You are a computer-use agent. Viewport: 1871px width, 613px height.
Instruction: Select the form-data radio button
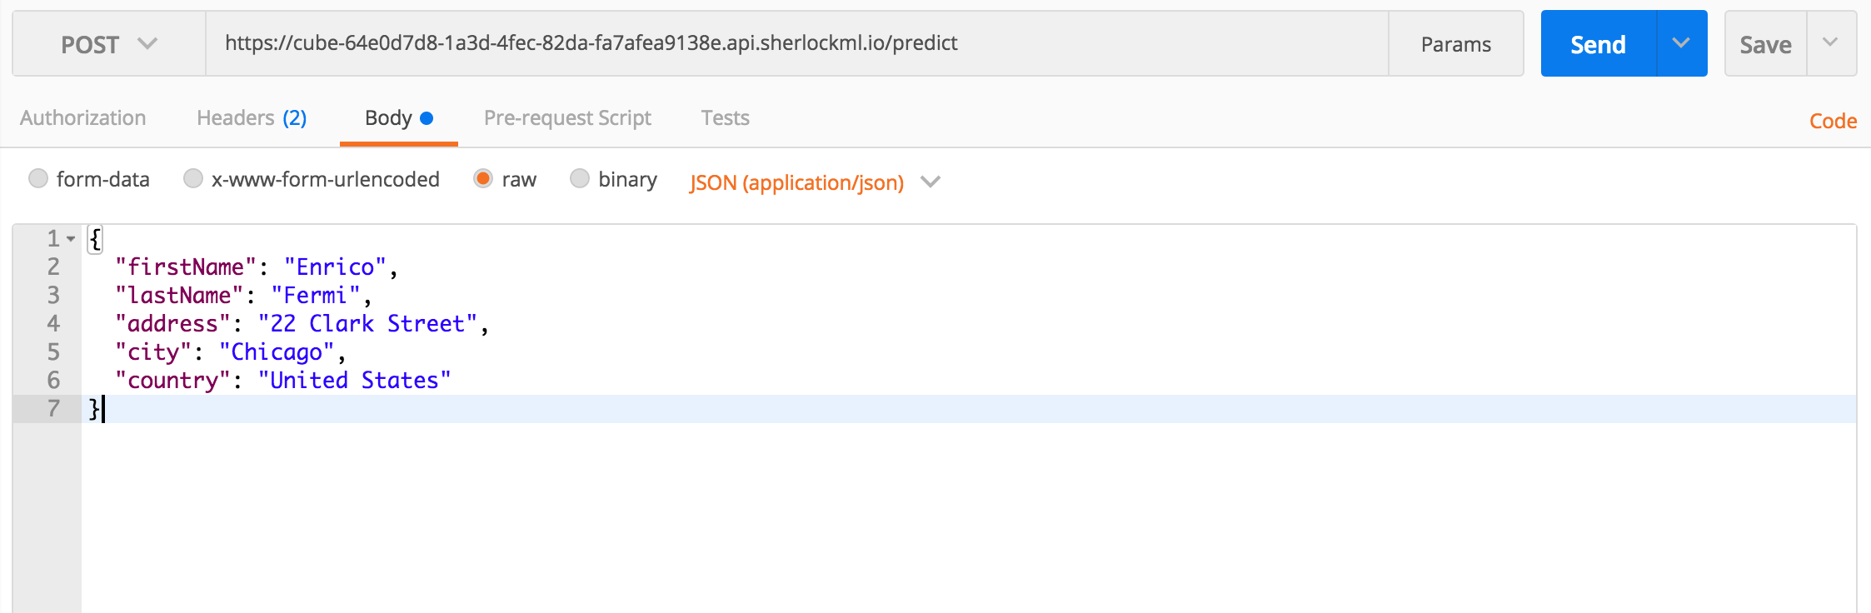(x=38, y=179)
